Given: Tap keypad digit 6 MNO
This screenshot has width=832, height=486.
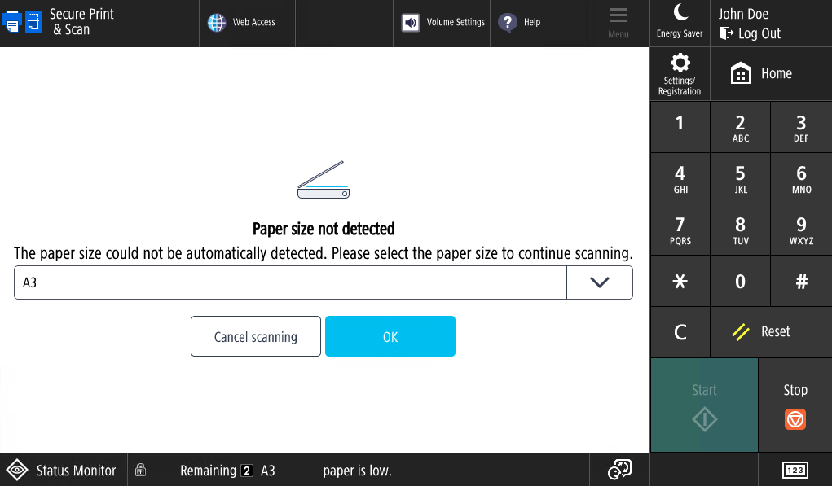Looking at the screenshot, I should tap(801, 178).
